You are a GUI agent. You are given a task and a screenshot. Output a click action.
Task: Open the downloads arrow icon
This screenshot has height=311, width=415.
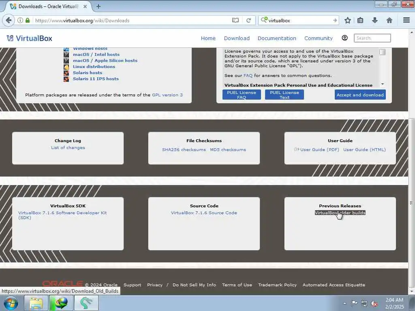375,20
